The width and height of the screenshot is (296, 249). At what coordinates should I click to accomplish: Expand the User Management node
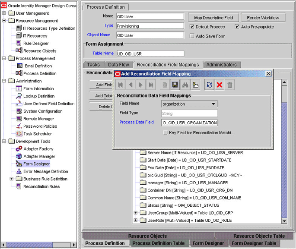click(4, 13)
